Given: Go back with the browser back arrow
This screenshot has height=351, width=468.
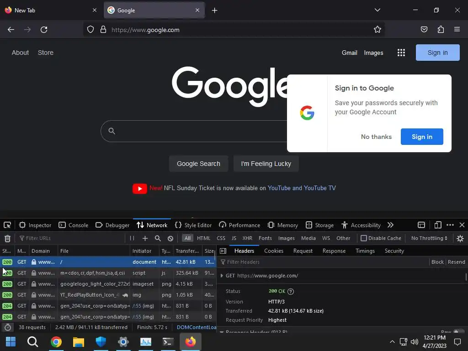Looking at the screenshot, I should click(11, 30).
